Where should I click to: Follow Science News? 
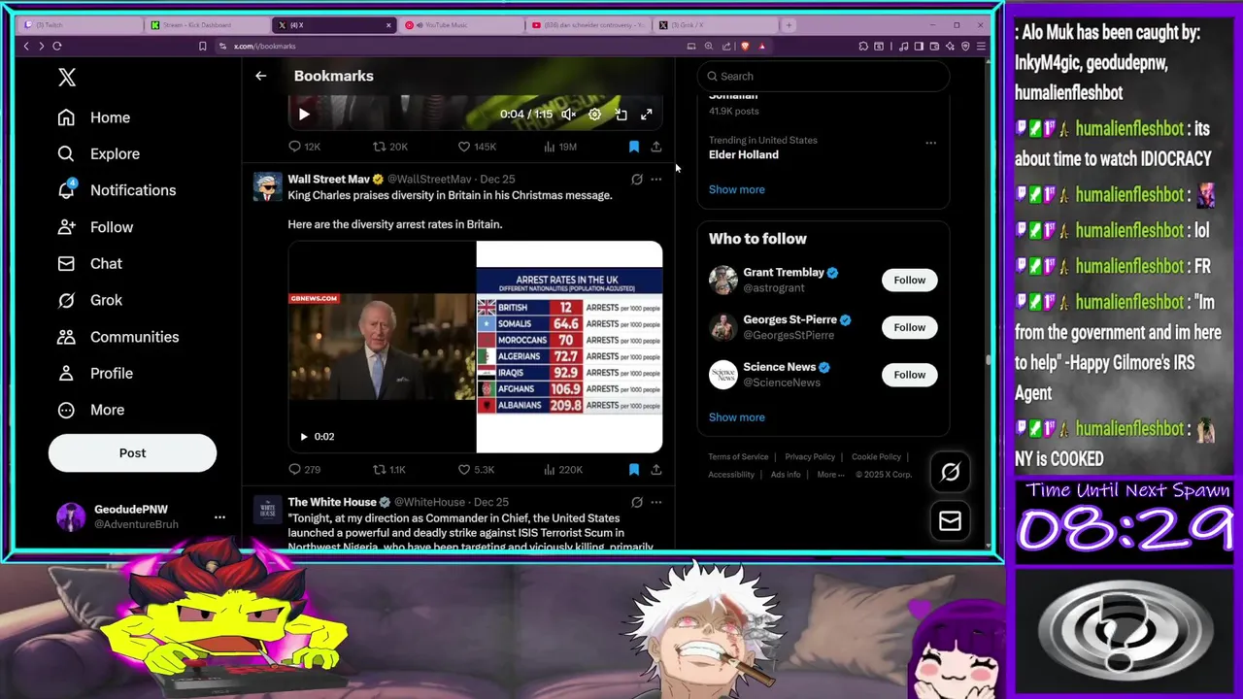click(910, 375)
